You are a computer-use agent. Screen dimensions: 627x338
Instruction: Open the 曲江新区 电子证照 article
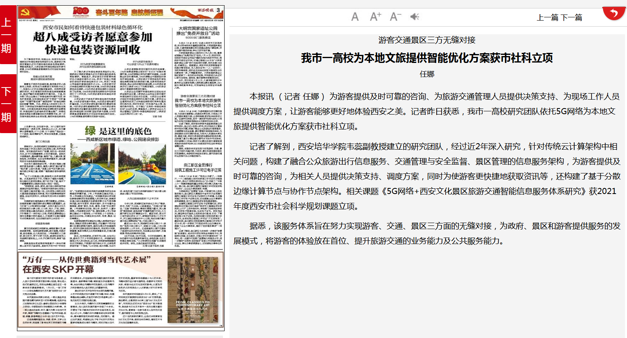(x=198, y=167)
